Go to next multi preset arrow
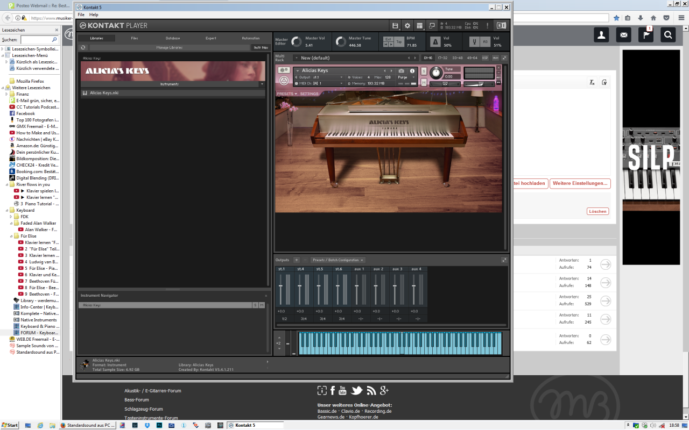The image size is (689, 430). pos(415,58)
